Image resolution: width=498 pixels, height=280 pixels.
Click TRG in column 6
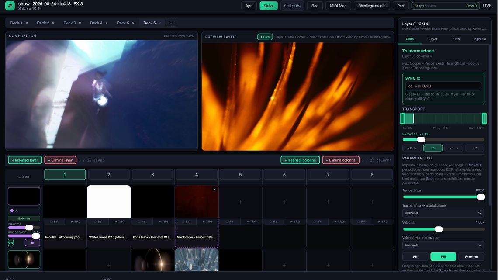coord(295,221)
